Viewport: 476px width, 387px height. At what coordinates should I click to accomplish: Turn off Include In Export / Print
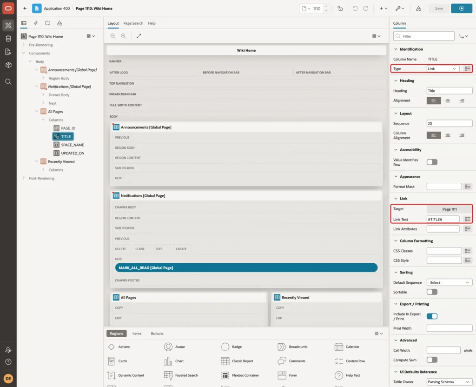pyautogui.click(x=432, y=316)
